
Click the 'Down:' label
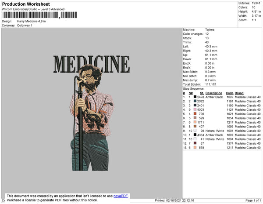tap(187, 59)
